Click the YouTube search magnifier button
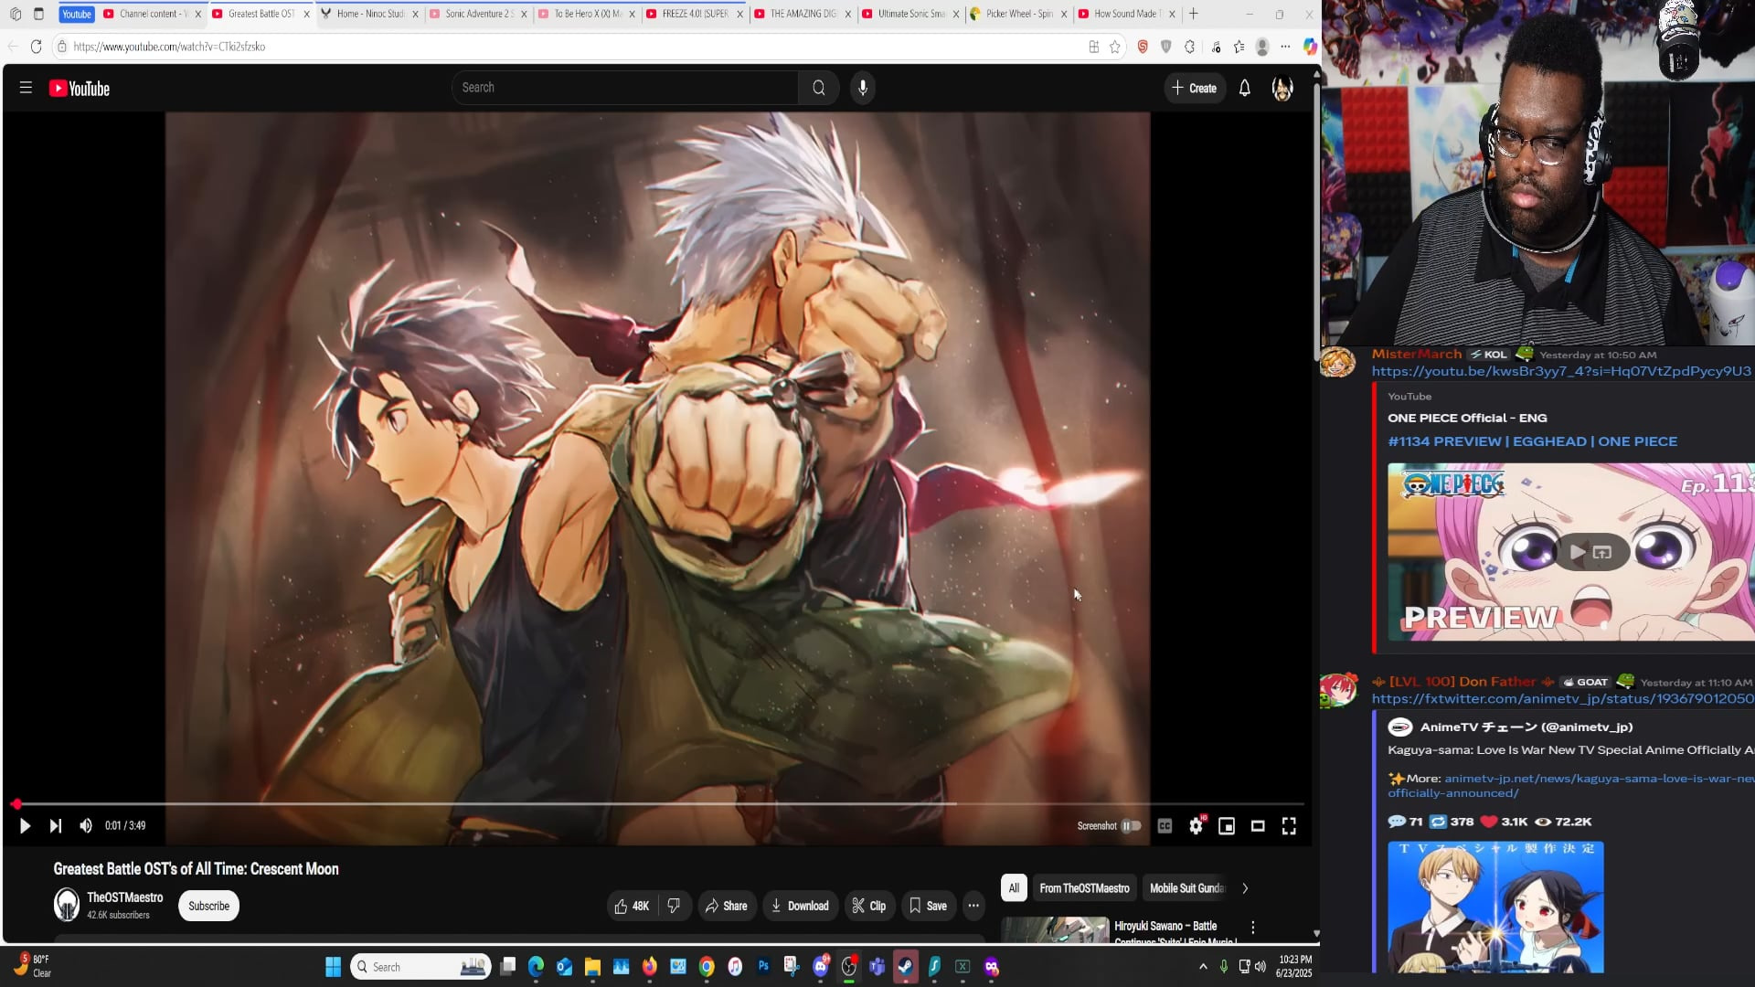 [819, 88]
